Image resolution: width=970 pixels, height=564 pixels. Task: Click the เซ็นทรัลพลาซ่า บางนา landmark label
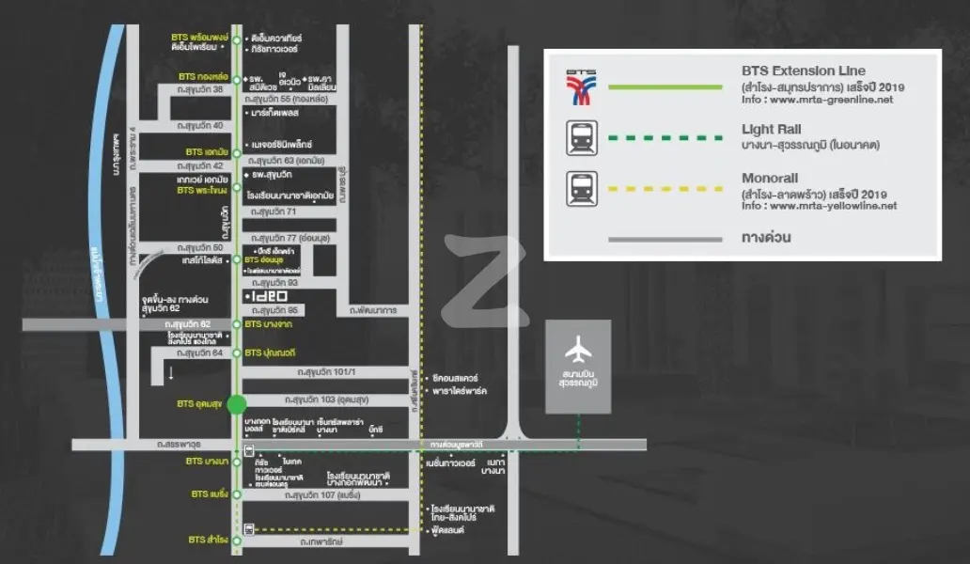tap(339, 426)
